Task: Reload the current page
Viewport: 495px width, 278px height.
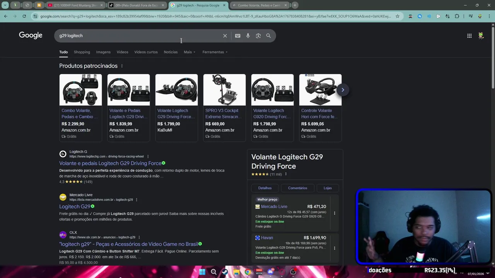Action: coord(24,16)
